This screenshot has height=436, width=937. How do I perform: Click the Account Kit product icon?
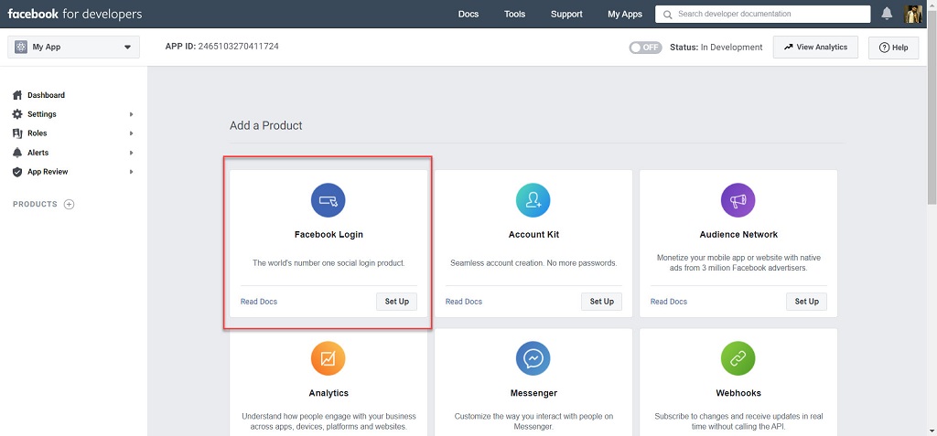tap(533, 199)
